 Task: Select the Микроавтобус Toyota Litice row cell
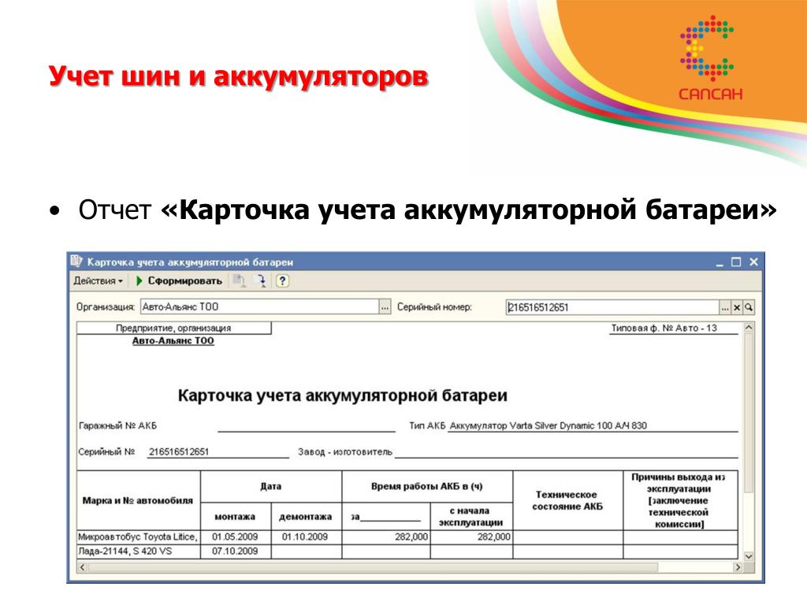(138, 536)
